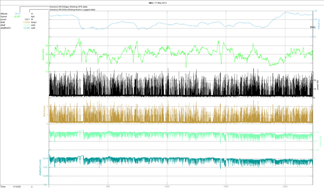Select the Altitude label in the data legend
Viewport: 324px width, 188px height.
4,13
